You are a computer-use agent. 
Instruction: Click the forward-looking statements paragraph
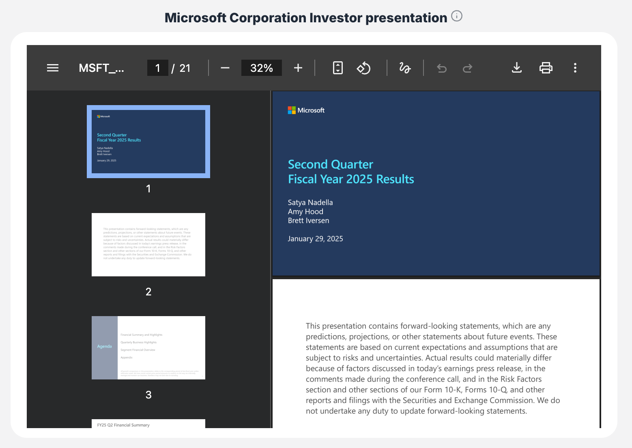pyautogui.click(x=433, y=368)
